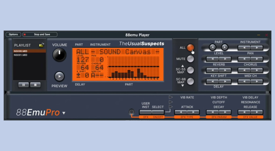Image resolution: width=275 pixels, height=151 pixels.
Task: Toggle the SC-55 MAP button
Action: click(190, 70)
